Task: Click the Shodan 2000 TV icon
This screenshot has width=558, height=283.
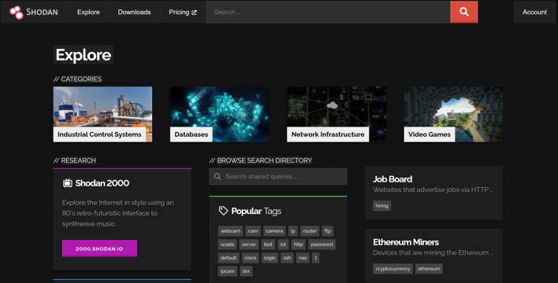Action: click(x=67, y=183)
